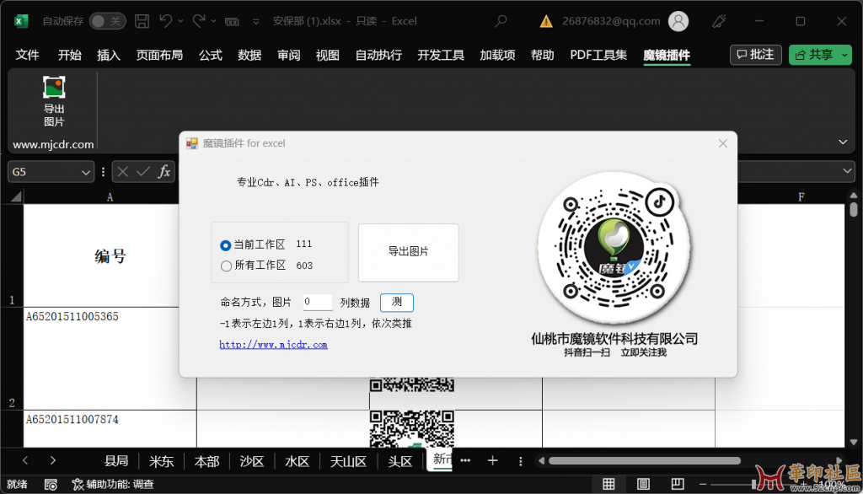Open the 数据 ribbon tab
This screenshot has width=863, height=494.
[x=249, y=55]
